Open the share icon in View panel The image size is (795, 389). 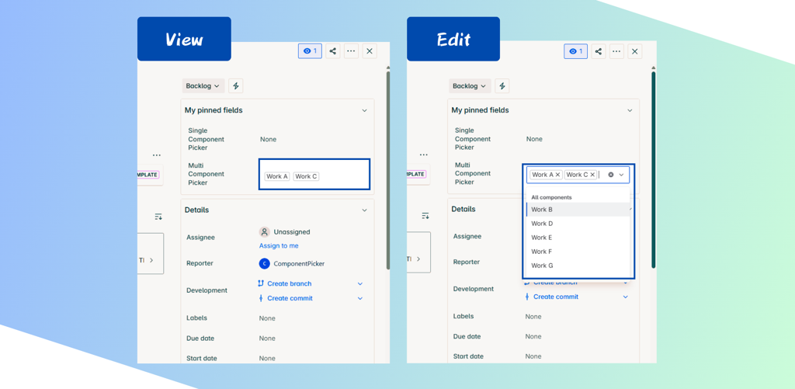pyautogui.click(x=332, y=51)
